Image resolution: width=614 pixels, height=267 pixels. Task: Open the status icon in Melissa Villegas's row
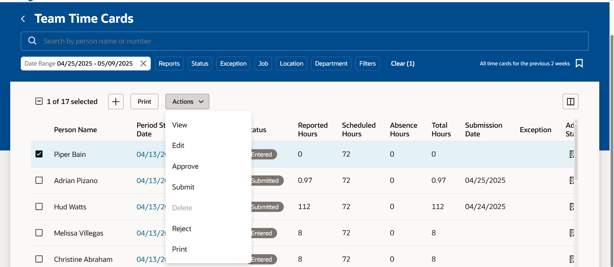572,233
